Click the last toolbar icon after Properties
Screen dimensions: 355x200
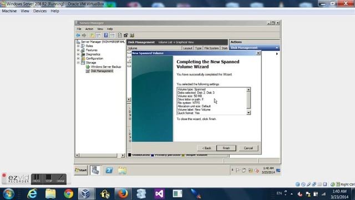(132, 36)
